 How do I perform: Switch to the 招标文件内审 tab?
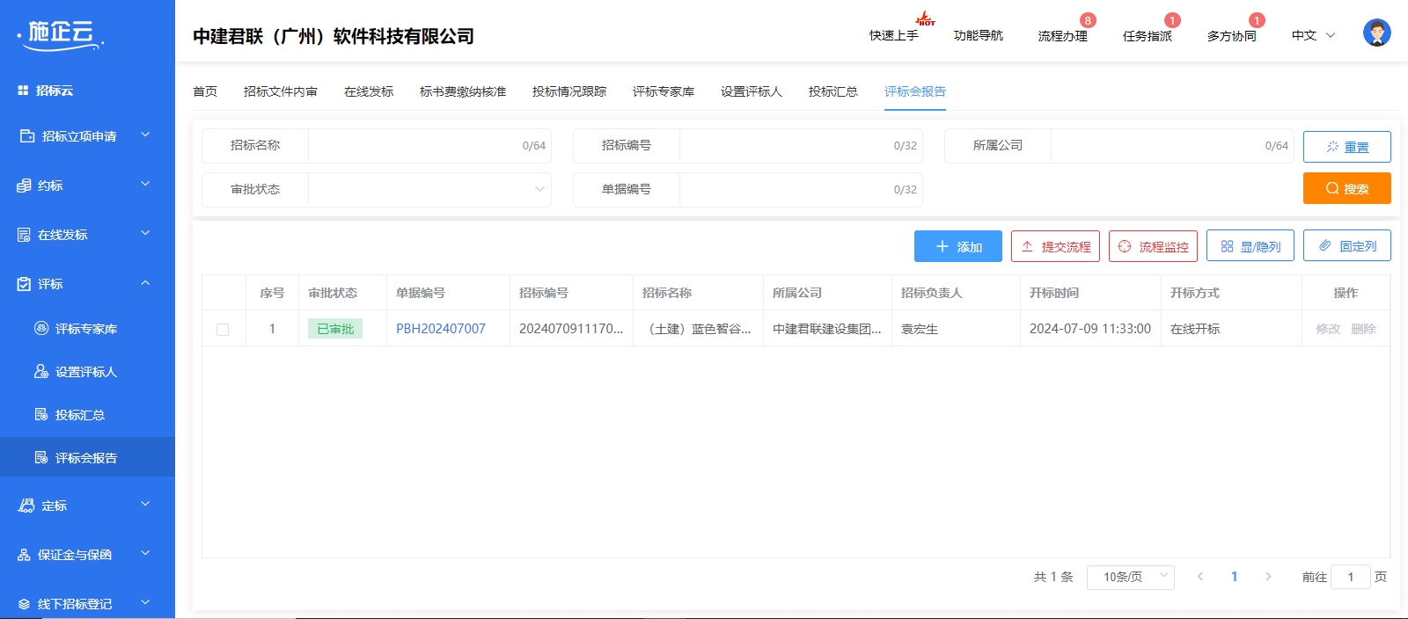click(x=280, y=91)
